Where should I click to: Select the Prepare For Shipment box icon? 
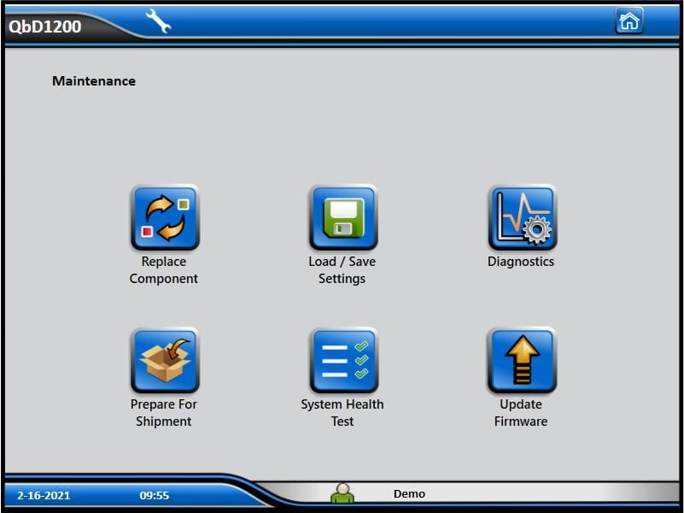coord(164,361)
